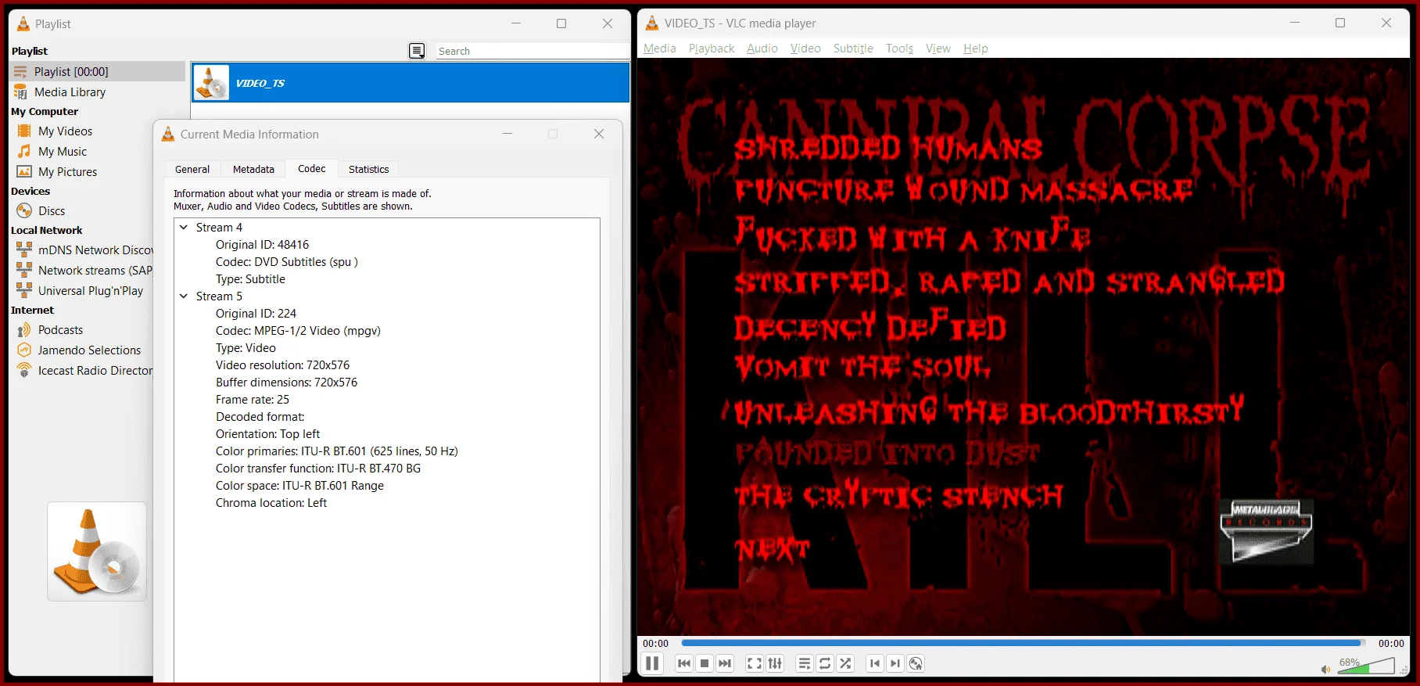Open My Pictures in sidebar
The height and width of the screenshot is (686, 1420).
click(67, 172)
